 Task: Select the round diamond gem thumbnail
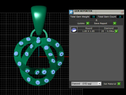[74, 30]
